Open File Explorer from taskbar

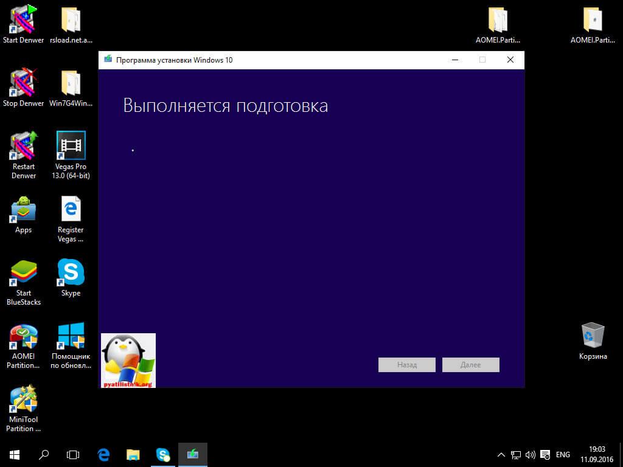pos(133,455)
